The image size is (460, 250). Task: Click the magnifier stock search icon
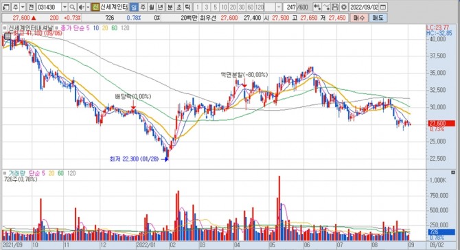click(x=72, y=7)
